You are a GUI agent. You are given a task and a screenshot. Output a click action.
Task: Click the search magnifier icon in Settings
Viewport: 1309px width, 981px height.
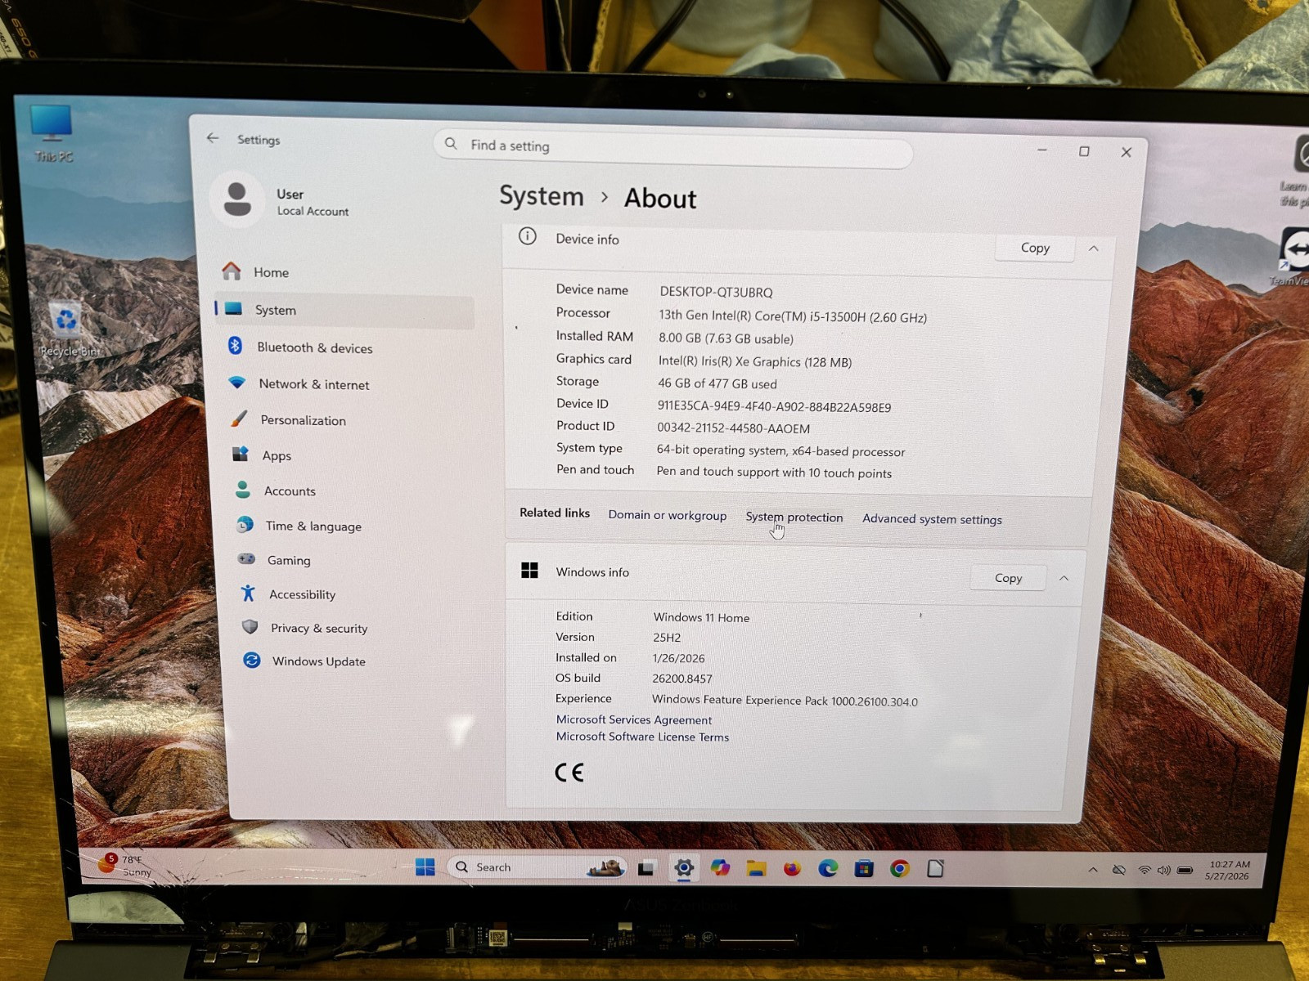coord(451,144)
